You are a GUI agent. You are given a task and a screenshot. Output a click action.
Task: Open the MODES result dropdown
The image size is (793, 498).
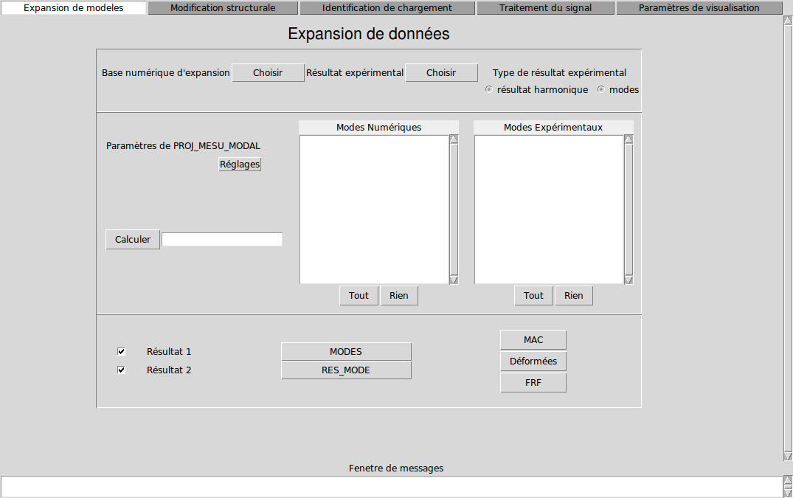point(346,352)
